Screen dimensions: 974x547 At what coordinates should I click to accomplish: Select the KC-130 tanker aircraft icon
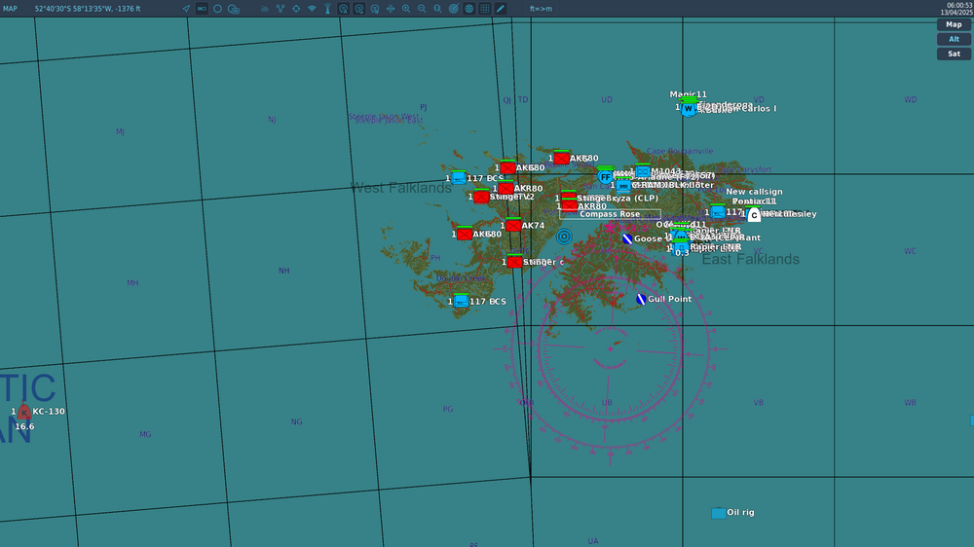click(x=23, y=412)
